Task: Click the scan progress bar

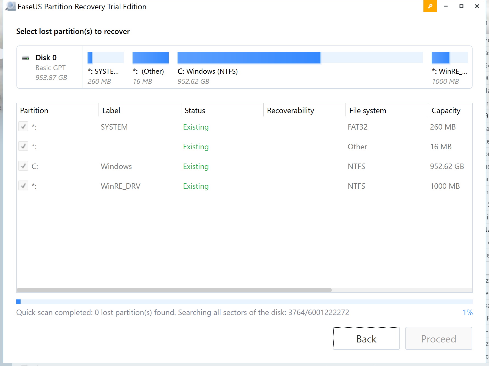Action: pos(245,302)
